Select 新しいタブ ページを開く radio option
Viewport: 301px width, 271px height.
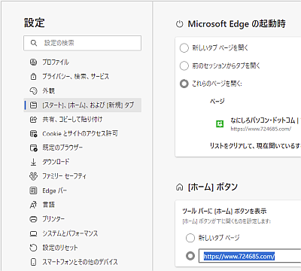coord(184,47)
